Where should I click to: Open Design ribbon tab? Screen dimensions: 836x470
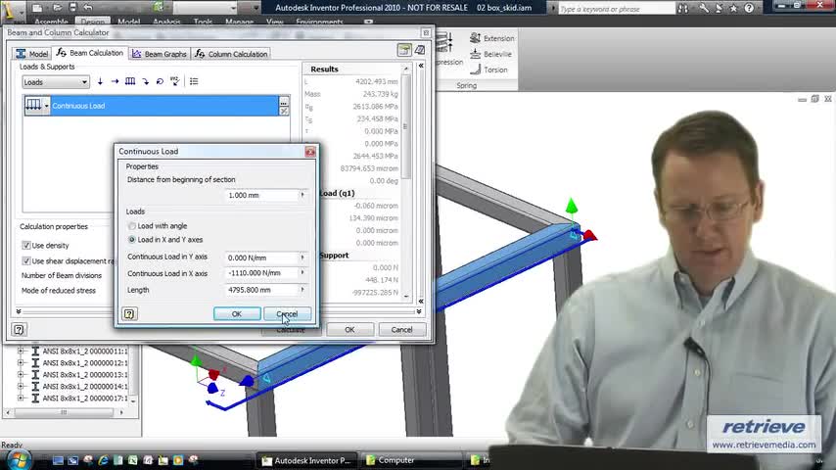[93, 22]
